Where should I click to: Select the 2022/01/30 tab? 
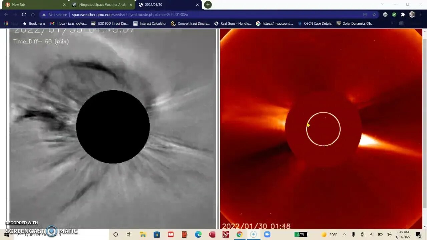click(168, 5)
